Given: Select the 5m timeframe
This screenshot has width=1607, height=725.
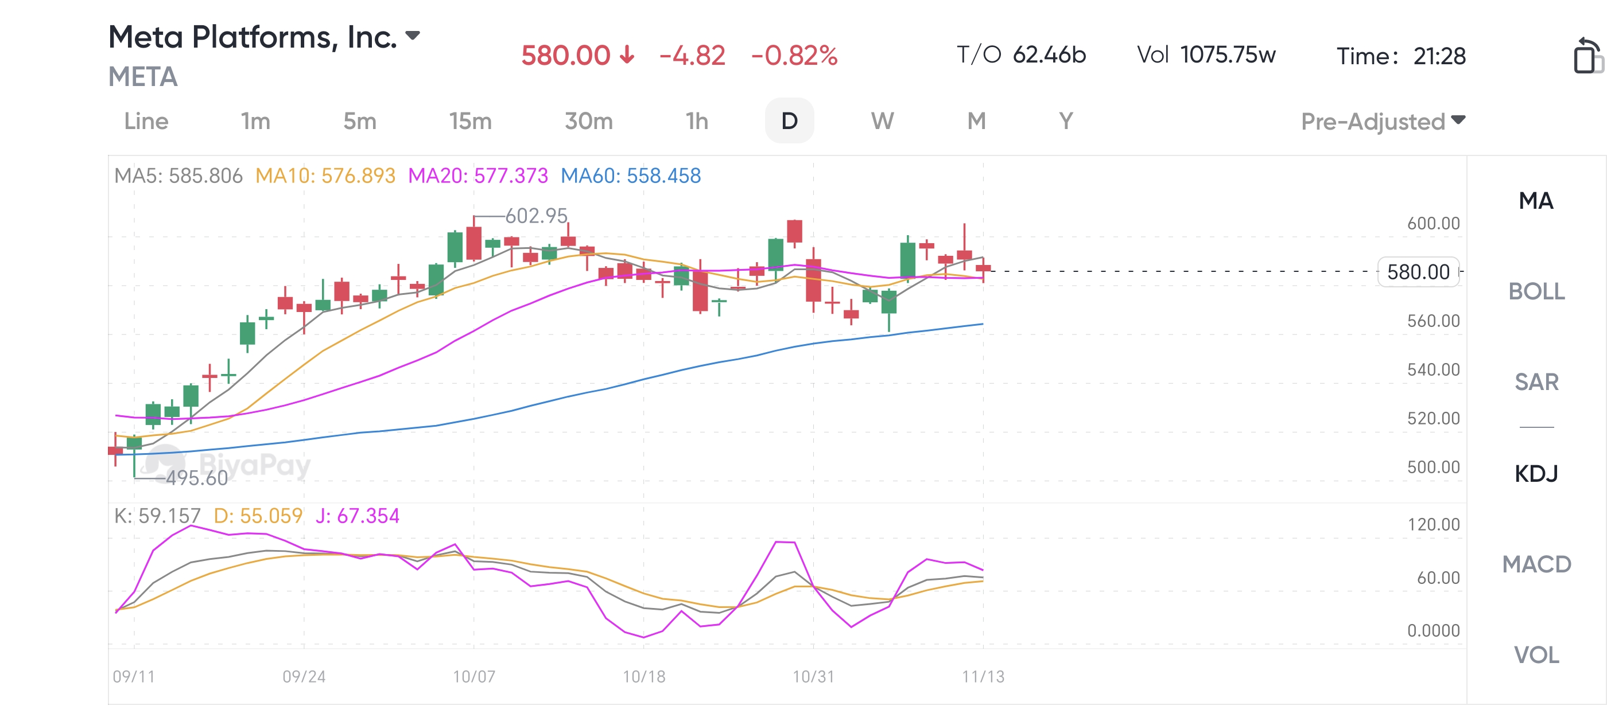Looking at the screenshot, I should (360, 121).
